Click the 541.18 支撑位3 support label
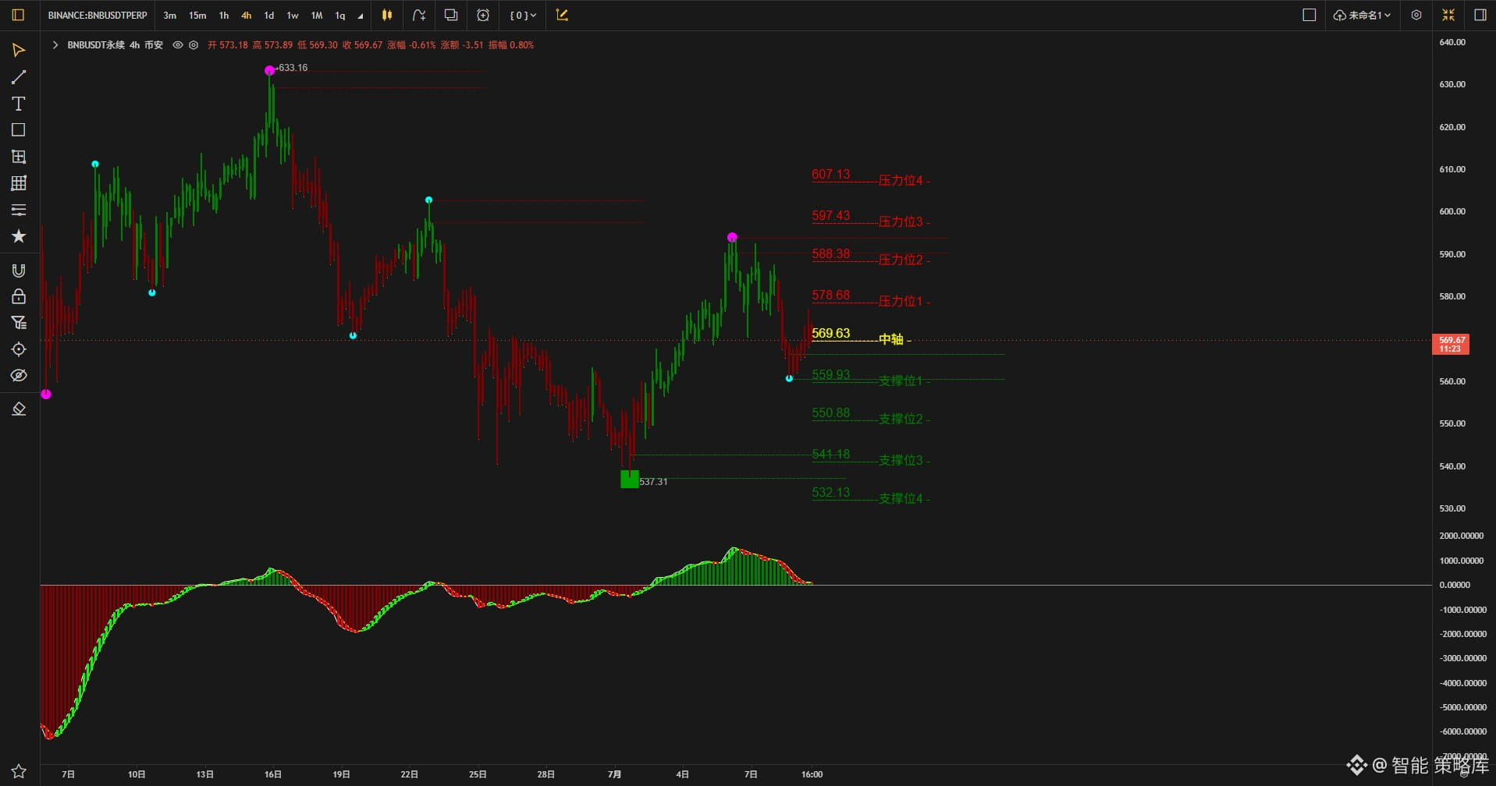 tap(870, 457)
